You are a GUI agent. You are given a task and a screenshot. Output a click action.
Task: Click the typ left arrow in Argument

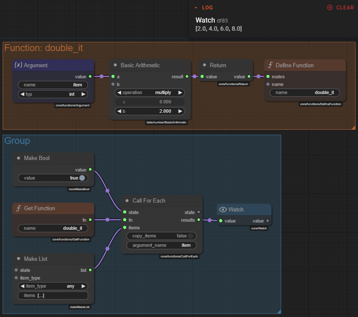pyautogui.click(x=22, y=94)
